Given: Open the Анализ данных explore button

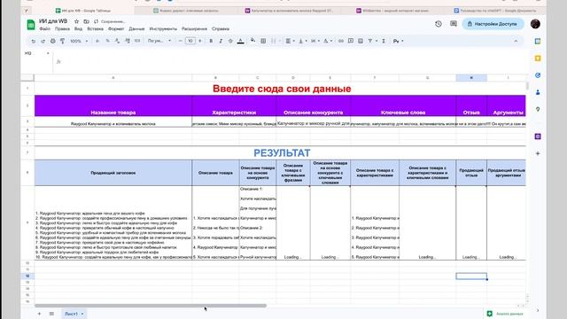Looking at the screenshot, I should pos(506,314).
